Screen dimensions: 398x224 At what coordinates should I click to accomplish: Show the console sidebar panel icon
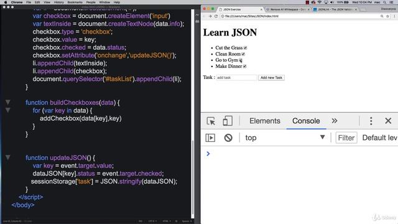pyautogui.click(x=210, y=138)
